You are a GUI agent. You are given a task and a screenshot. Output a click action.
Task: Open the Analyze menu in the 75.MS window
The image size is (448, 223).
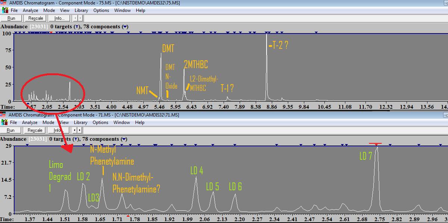point(30,10)
